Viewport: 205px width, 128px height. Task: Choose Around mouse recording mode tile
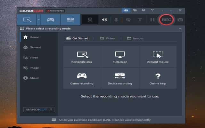point(158,56)
